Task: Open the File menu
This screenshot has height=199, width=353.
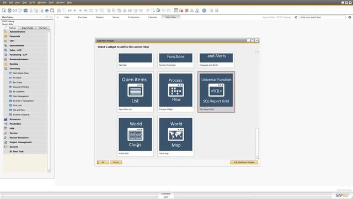Action: click(5, 2)
